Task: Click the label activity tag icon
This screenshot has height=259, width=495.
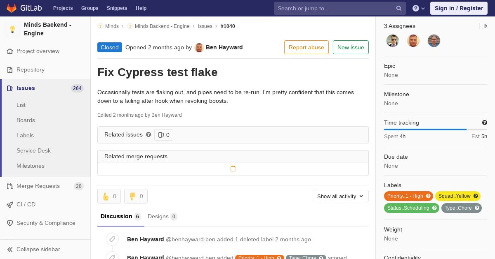Action: tap(112, 239)
